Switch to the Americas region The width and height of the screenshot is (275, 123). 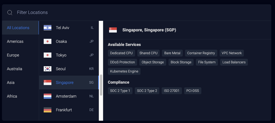coord(15,41)
